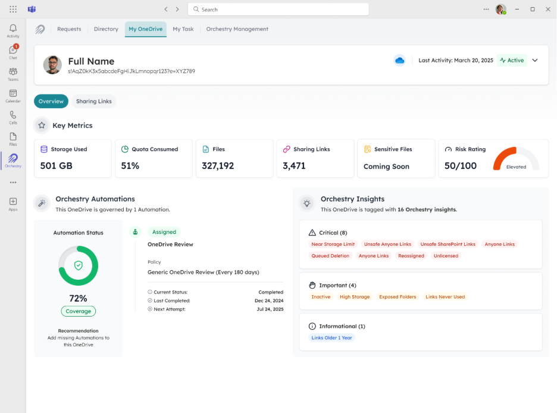The image size is (557, 413).
Task: Click the Microsoft Teams logo
Action: pyautogui.click(x=32, y=10)
